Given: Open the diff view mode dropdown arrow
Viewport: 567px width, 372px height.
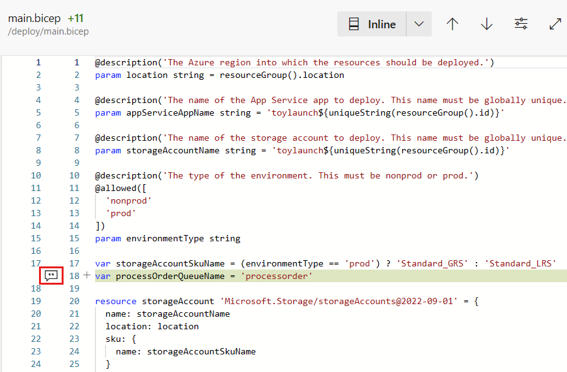Looking at the screenshot, I should tap(418, 25).
